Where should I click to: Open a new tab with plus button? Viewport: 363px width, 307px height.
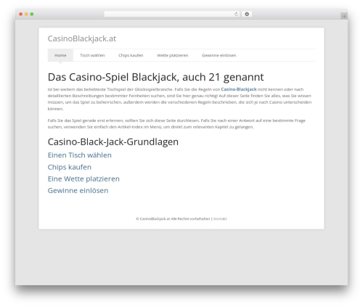pyautogui.click(x=344, y=16)
